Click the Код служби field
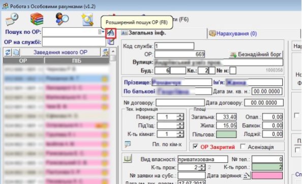Viewport: 302px width, 184px height. [x=174, y=46]
